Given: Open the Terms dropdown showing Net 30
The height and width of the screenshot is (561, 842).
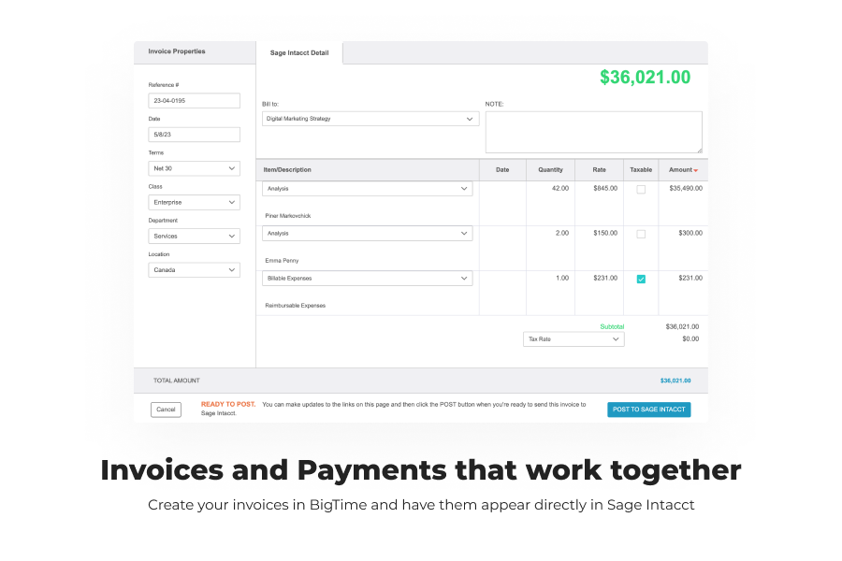Looking at the screenshot, I should 194,168.
